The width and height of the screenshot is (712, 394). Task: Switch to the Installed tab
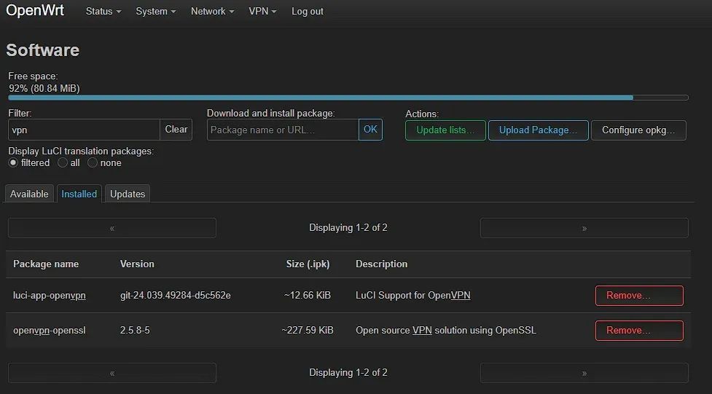[79, 194]
